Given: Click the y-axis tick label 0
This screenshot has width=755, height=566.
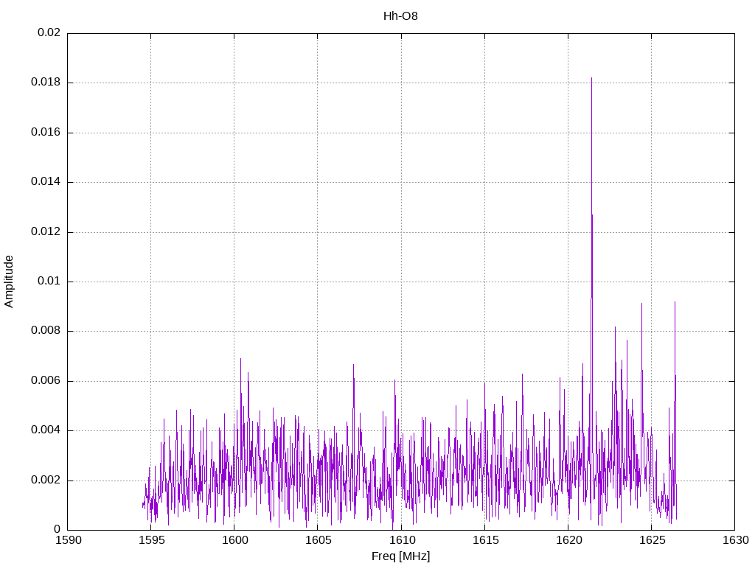Looking at the screenshot, I should point(58,529).
